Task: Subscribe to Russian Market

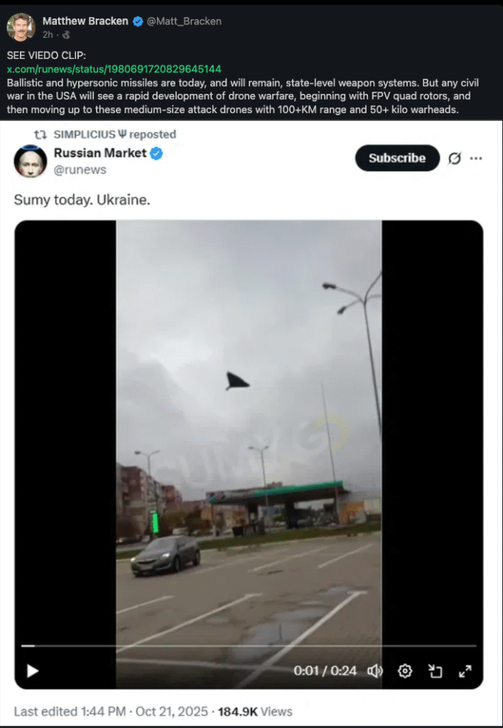Action: pyautogui.click(x=397, y=158)
